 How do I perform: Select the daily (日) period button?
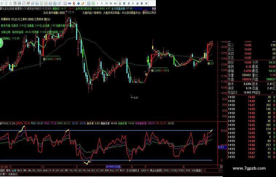click(120, 4)
